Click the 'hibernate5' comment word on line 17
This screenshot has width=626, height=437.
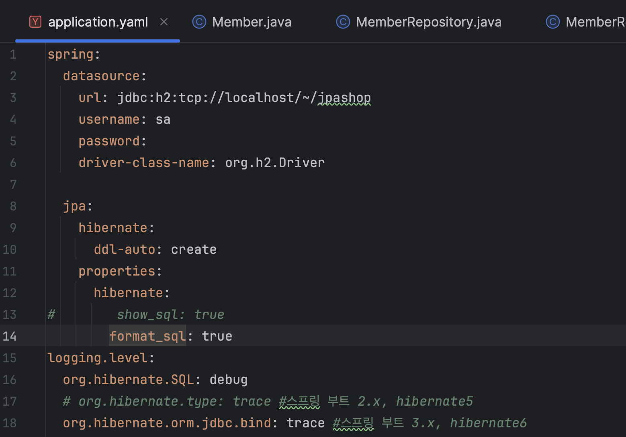point(434,401)
